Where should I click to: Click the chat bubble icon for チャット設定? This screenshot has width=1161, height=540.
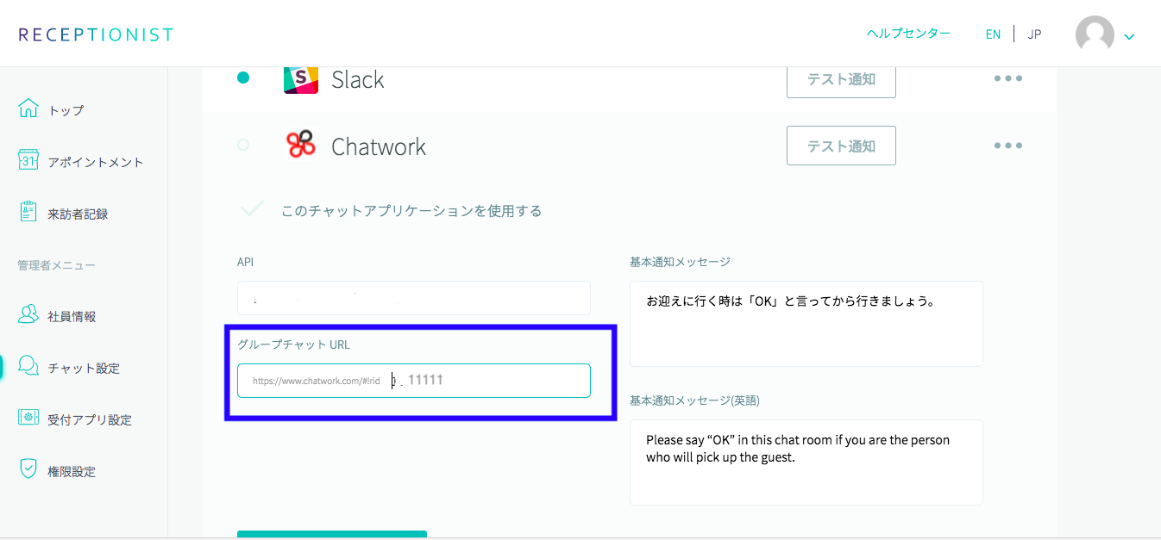pyautogui.click(x=28, y=367)
